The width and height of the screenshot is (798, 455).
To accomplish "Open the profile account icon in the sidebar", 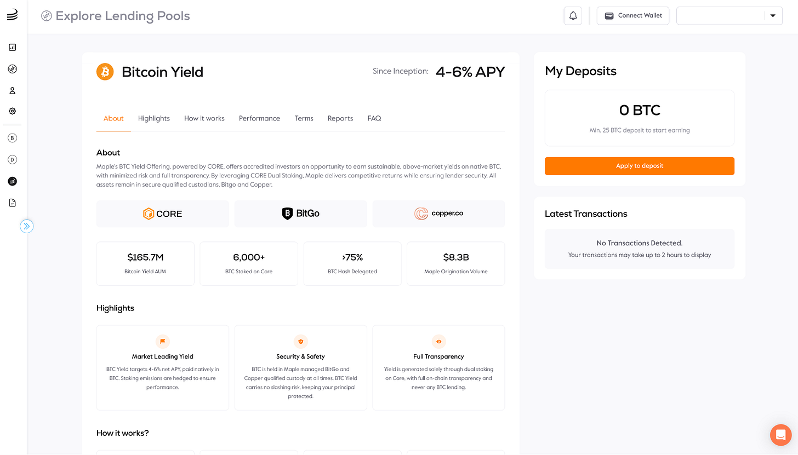I will pyautogui.click(x=12, y=90).
